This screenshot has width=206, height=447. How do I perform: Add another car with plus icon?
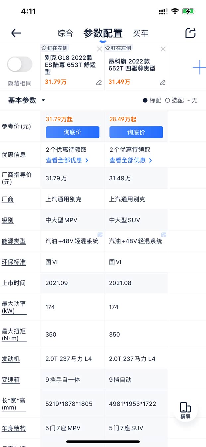(199, 68)
